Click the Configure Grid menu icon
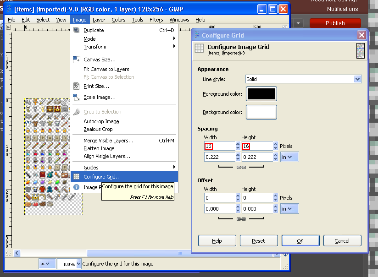 (77, 177)
